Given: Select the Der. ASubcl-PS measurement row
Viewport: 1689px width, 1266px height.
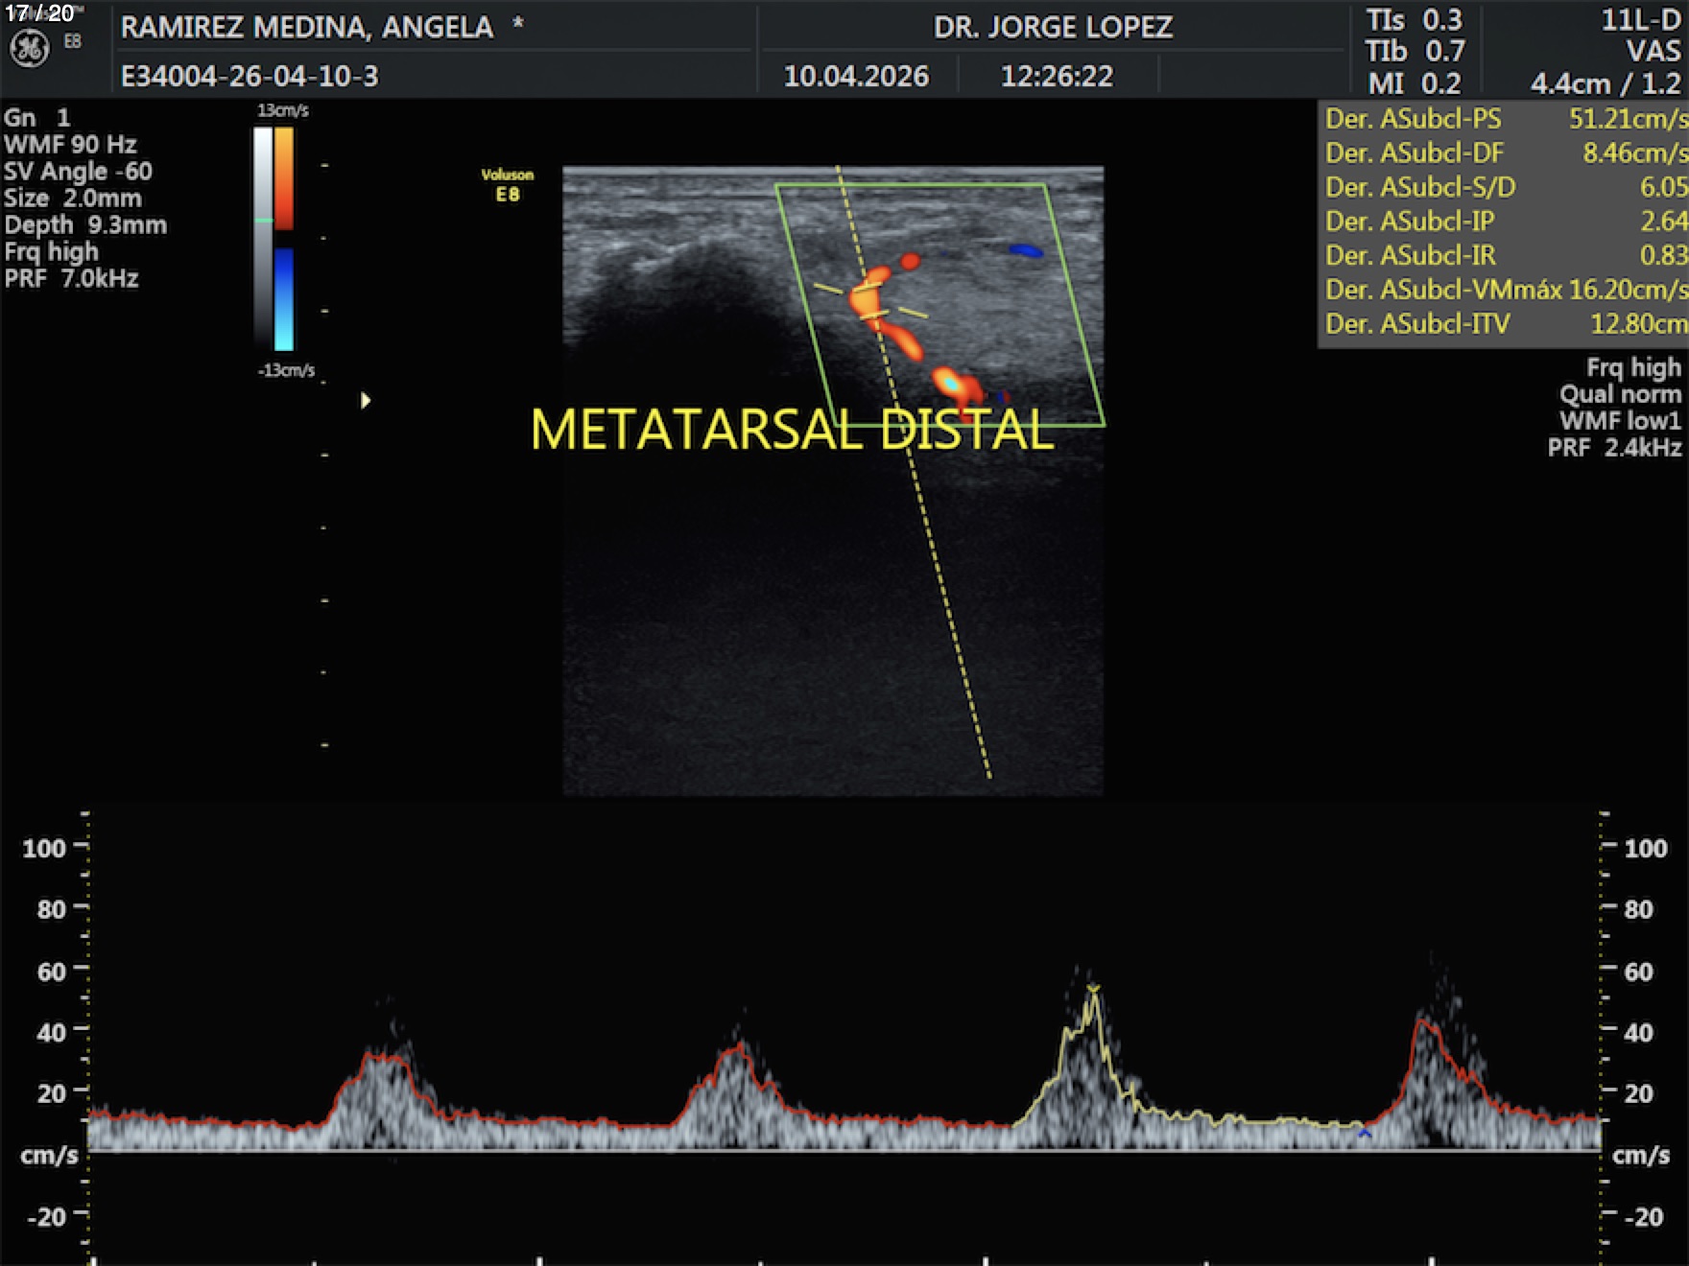Looking at the screenshot, I should point(1504,119).
